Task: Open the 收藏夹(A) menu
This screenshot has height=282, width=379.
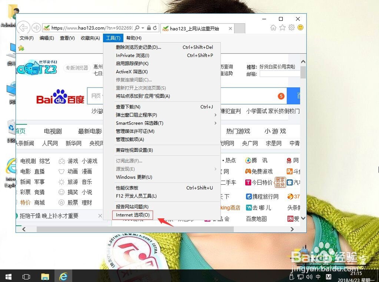Action: 90,38
